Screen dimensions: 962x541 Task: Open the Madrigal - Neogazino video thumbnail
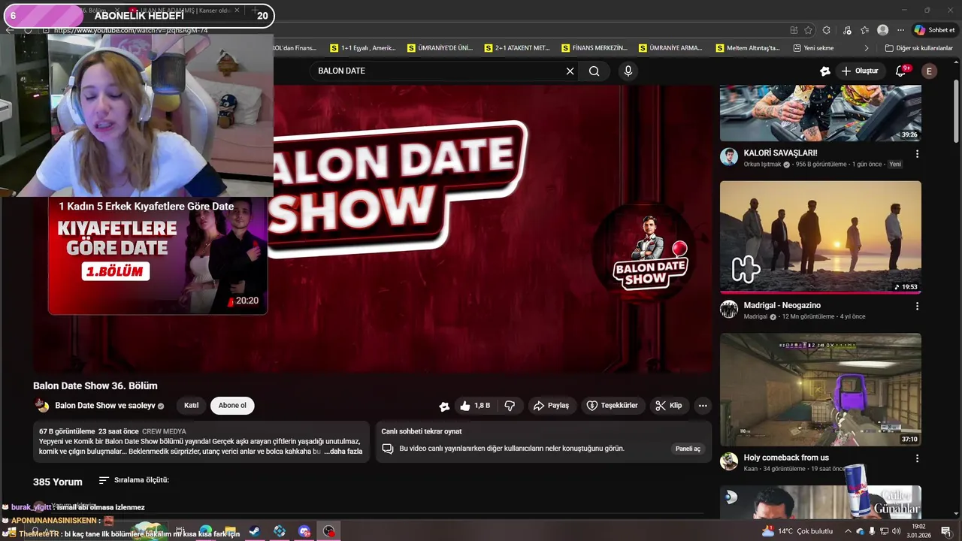pyautogui.click(x=821, y=237)
